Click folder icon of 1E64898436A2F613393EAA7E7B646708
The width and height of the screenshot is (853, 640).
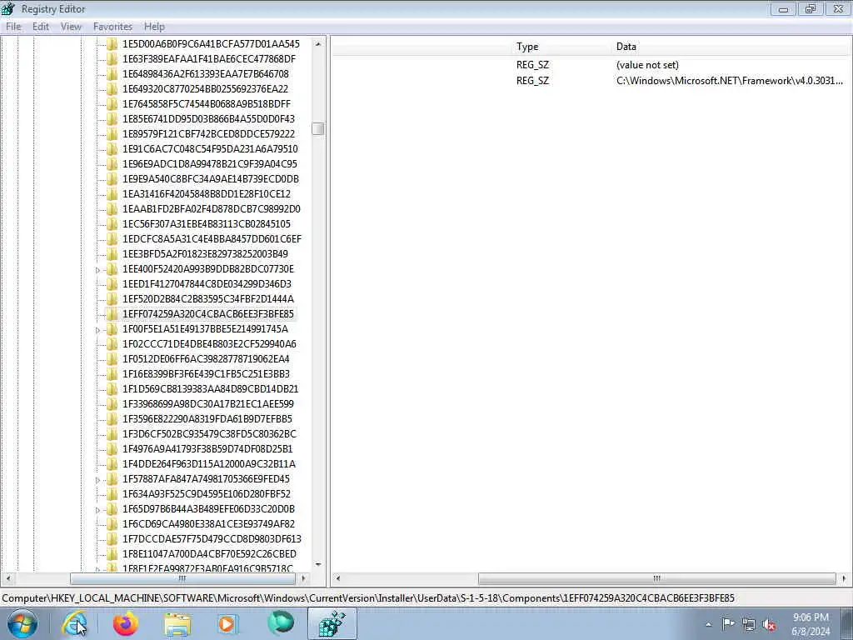point(112,74)
